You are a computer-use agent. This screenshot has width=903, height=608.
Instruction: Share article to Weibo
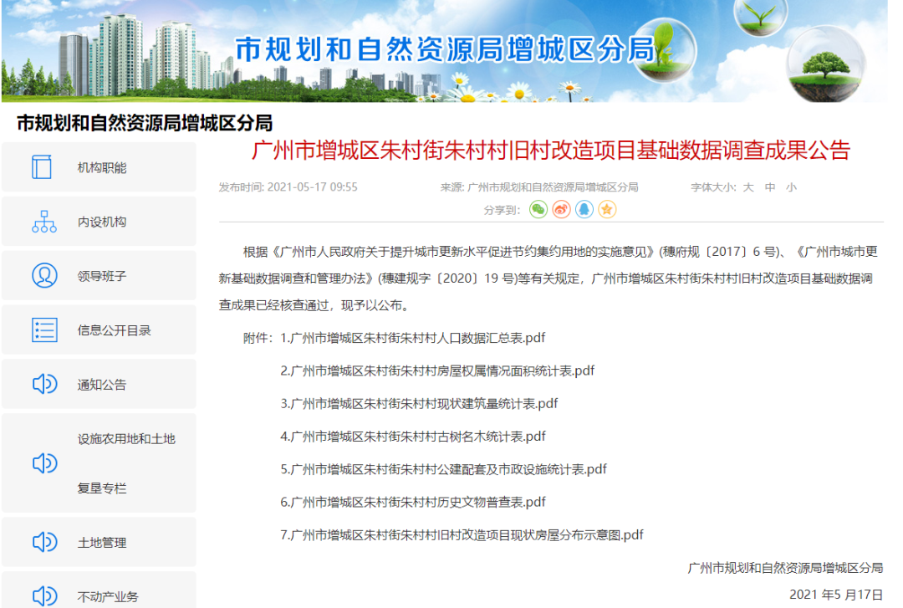click(x=562, y=209)
